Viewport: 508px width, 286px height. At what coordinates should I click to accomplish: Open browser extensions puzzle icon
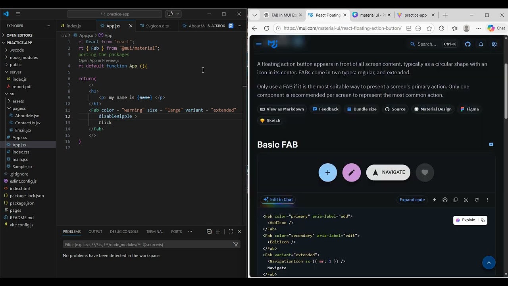coord(441,28)
